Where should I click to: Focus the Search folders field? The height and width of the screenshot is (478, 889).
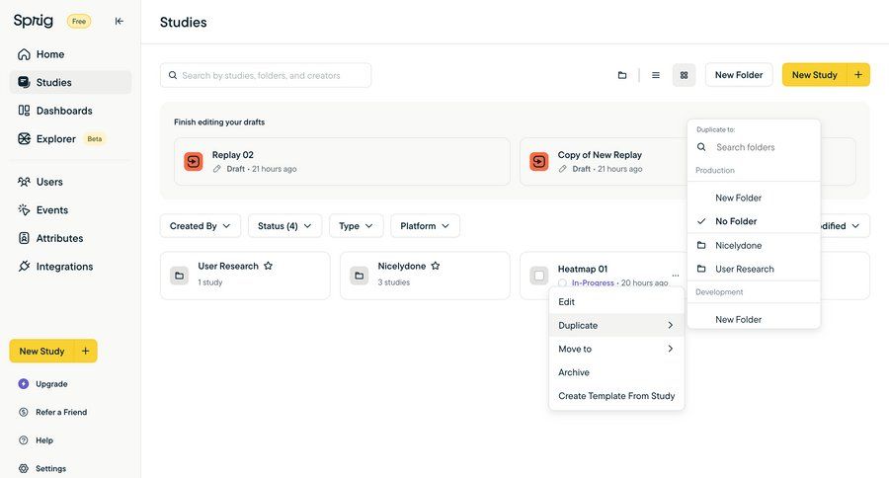click(754, 147)
